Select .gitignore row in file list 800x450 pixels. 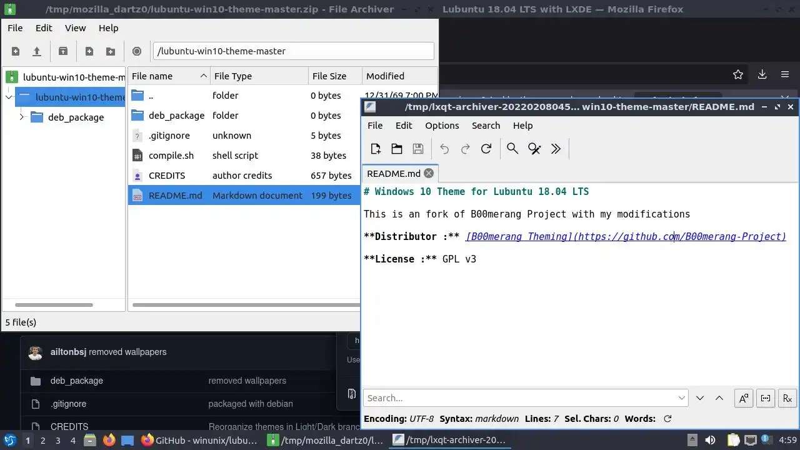coord(244,136)
